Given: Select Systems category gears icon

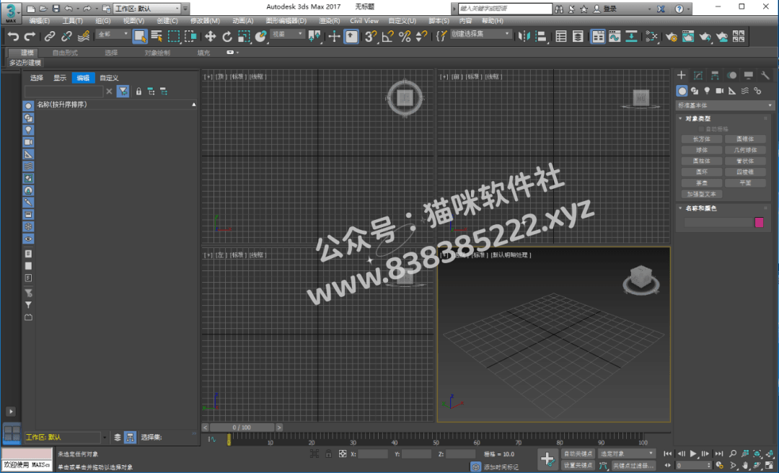Looking at the screenshot, I should coord(757,91).
